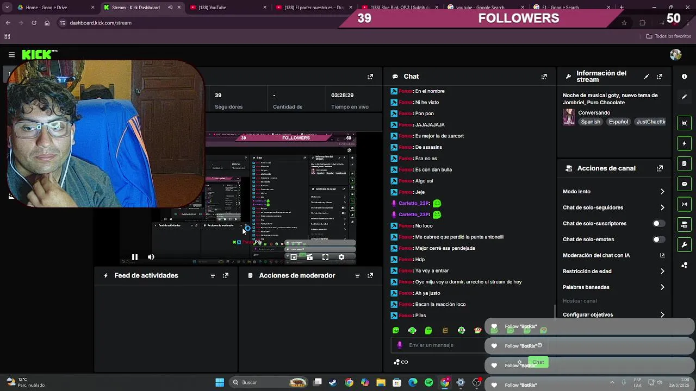Expand Modo lento options
The height and width of the screenshot is (391, 696).
point(614,192)
